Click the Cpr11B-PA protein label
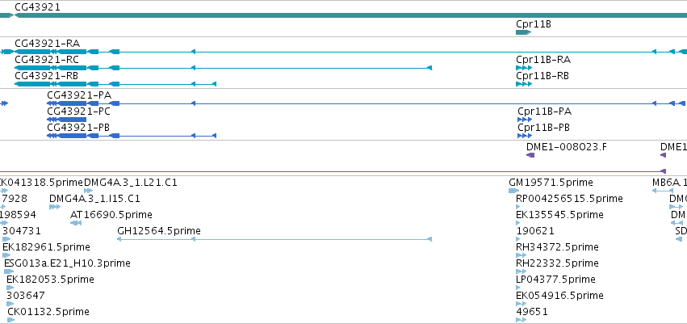687x324 pixels. click(x=545, y=112)
